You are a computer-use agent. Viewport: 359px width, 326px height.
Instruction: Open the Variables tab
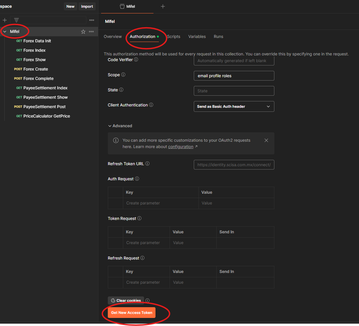click(x=197, y=37)
